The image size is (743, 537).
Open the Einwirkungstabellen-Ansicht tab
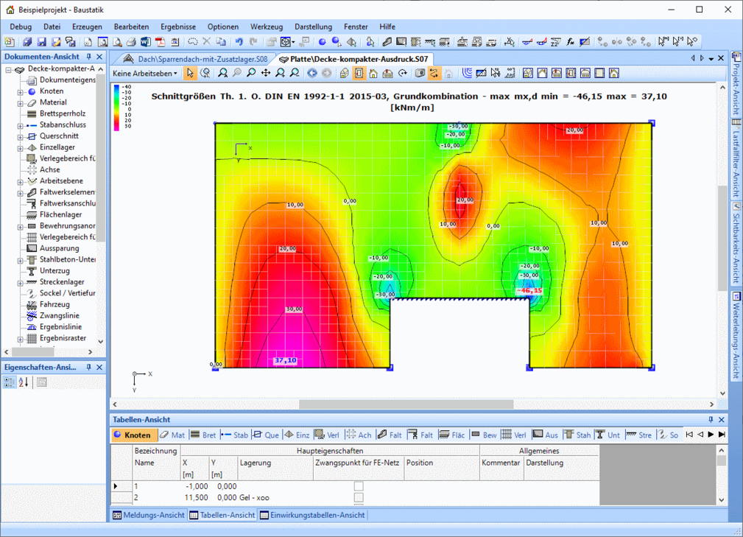click(312, 515)
